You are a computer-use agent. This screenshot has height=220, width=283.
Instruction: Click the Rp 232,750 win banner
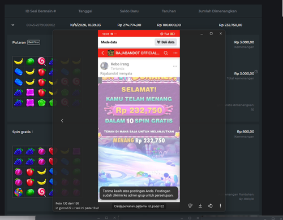click(x=139, y=111)
